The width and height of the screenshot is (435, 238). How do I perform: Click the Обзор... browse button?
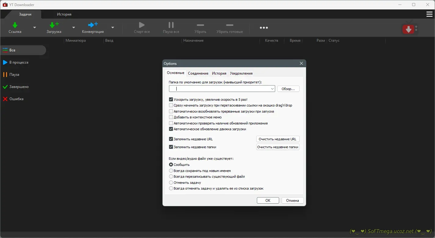pos(288,89)
